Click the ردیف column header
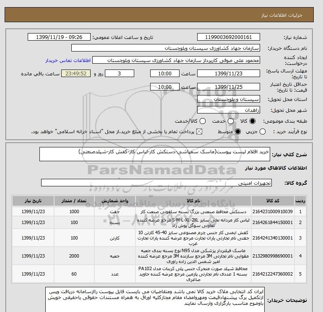The height and width of the screenshot is (312, 323). click(x=300, y=201)
